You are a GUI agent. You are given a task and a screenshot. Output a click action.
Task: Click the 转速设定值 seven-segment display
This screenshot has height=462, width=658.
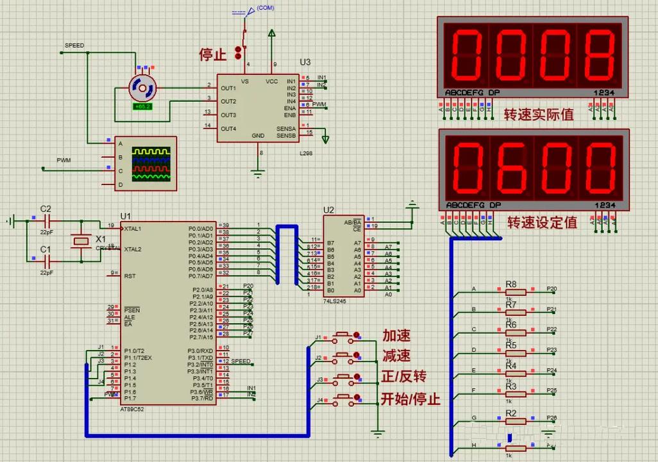[534, 170]
